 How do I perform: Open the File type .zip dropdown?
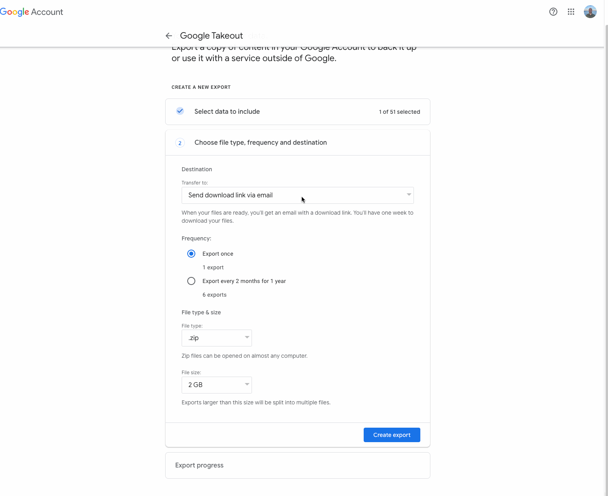(217, 338)
